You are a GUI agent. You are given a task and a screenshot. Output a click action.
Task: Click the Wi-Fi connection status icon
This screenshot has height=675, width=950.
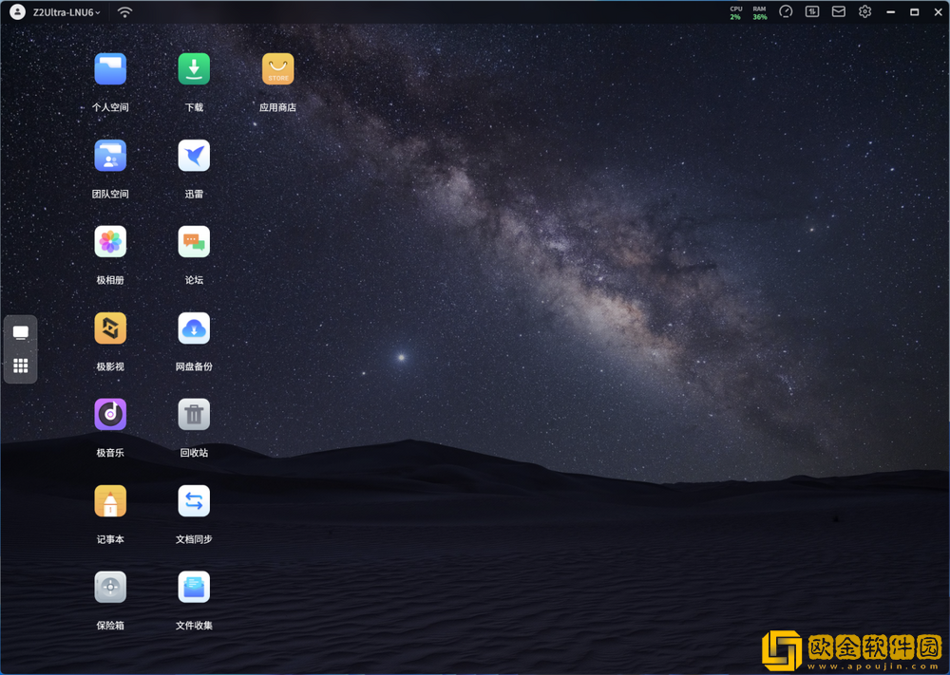click(124, 12)
